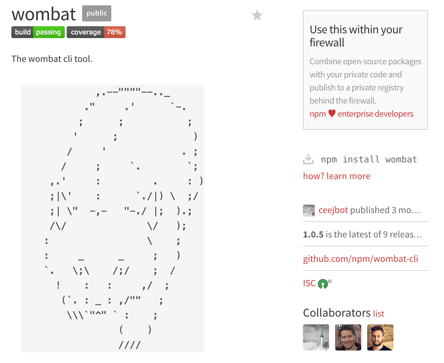Open the wombat package title heading
The width and height of the screenshot is (444, 363).
click(x=43, y=14)
